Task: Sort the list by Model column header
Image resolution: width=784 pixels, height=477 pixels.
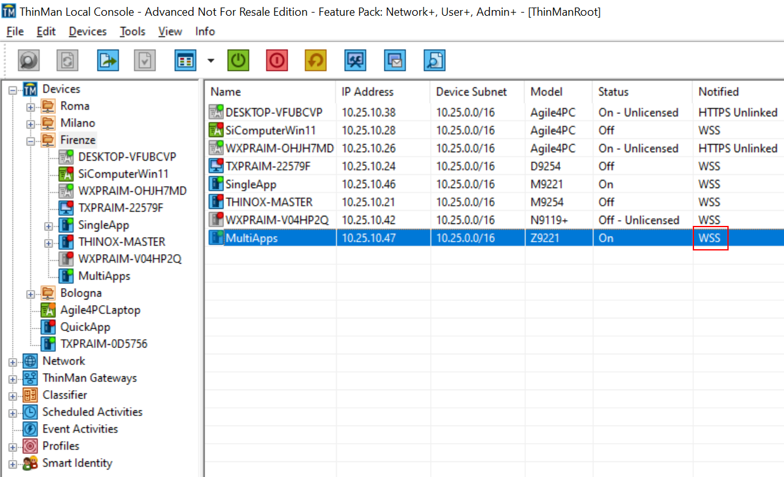Action: coord(559,92)
